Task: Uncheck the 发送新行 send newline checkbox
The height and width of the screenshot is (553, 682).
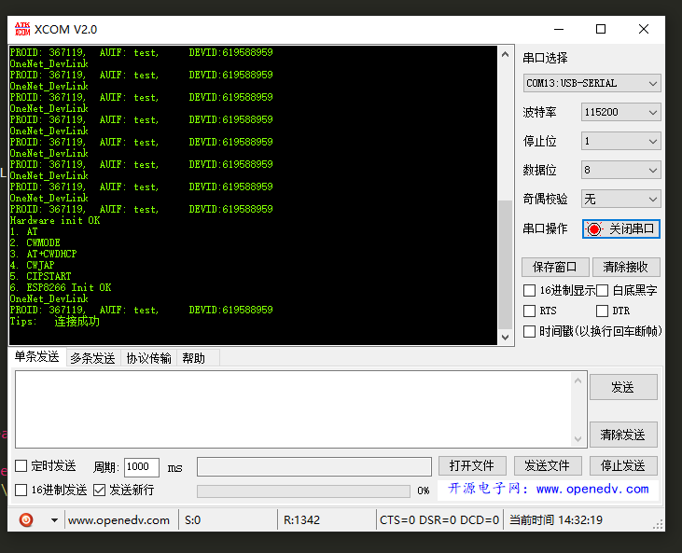Action: 99,491
